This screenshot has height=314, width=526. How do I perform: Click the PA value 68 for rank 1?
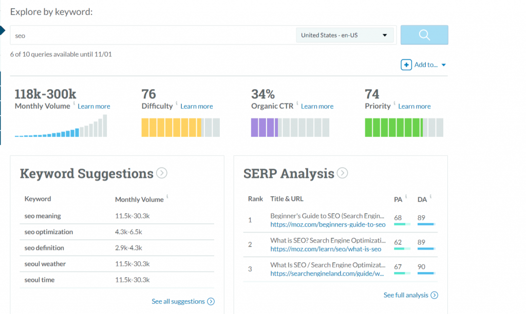coord(398,218)
